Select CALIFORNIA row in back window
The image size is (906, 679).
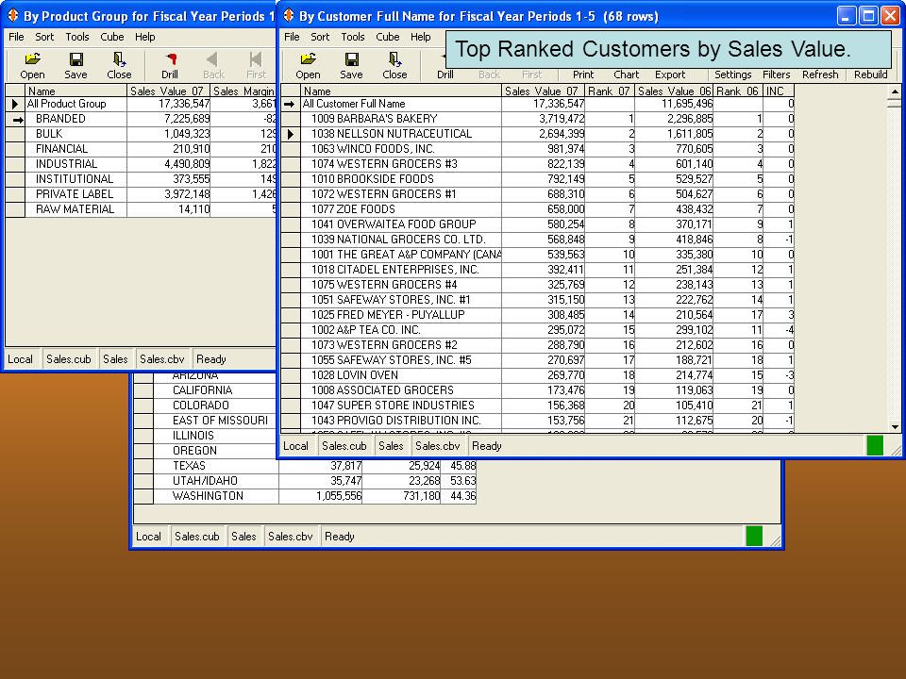click(205, 390)
